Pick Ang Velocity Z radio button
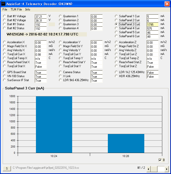Viewport: 171px width, 174px height. 116,50
